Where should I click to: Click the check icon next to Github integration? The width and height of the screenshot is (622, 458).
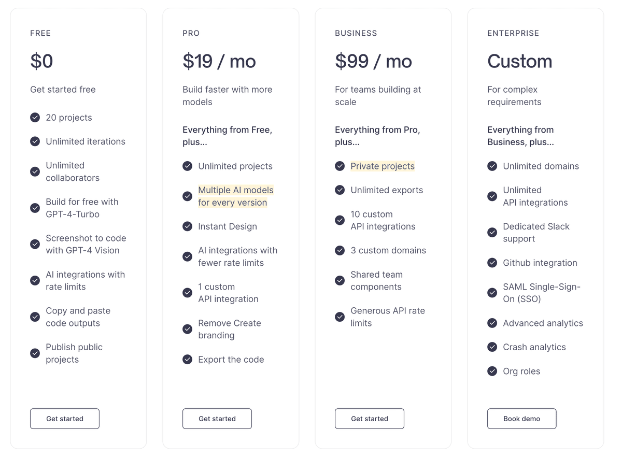pos(492,263)
